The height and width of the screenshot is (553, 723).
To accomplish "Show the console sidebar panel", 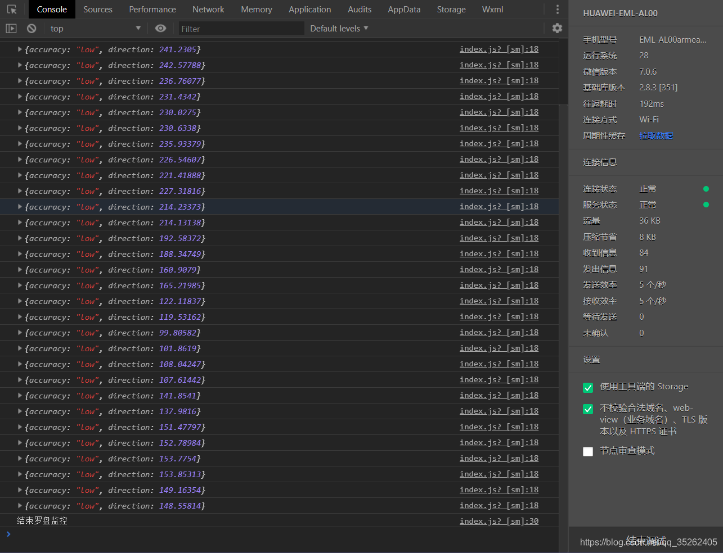I will 11,28.
